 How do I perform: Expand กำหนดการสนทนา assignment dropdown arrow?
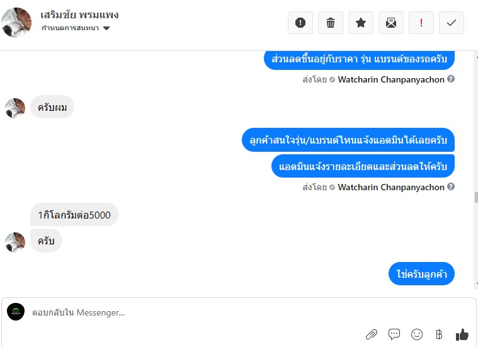(x=106, y=28)
